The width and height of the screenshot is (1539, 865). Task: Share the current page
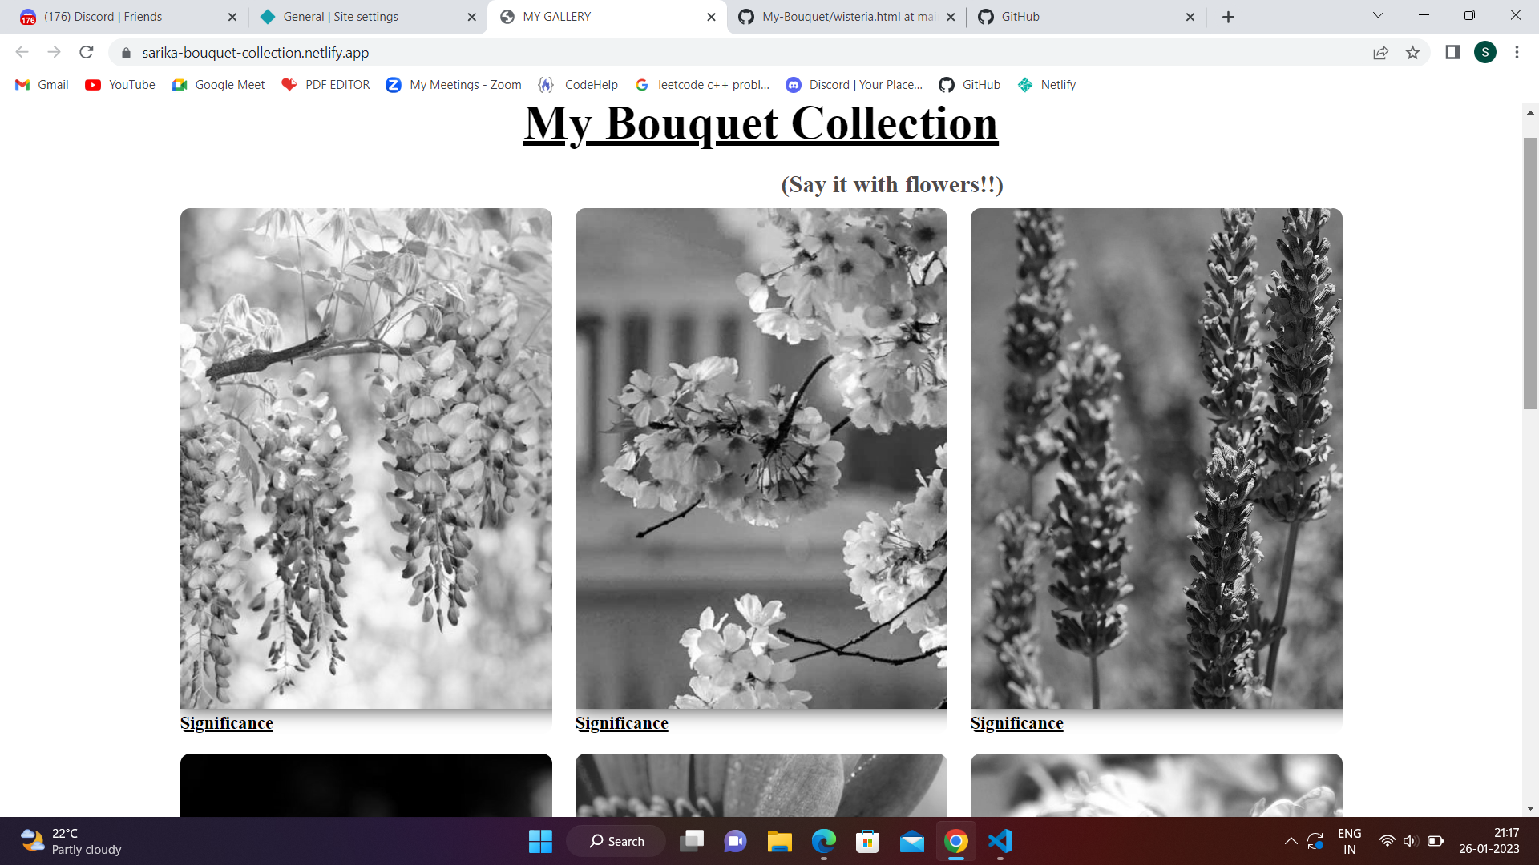click(1380, 52)
